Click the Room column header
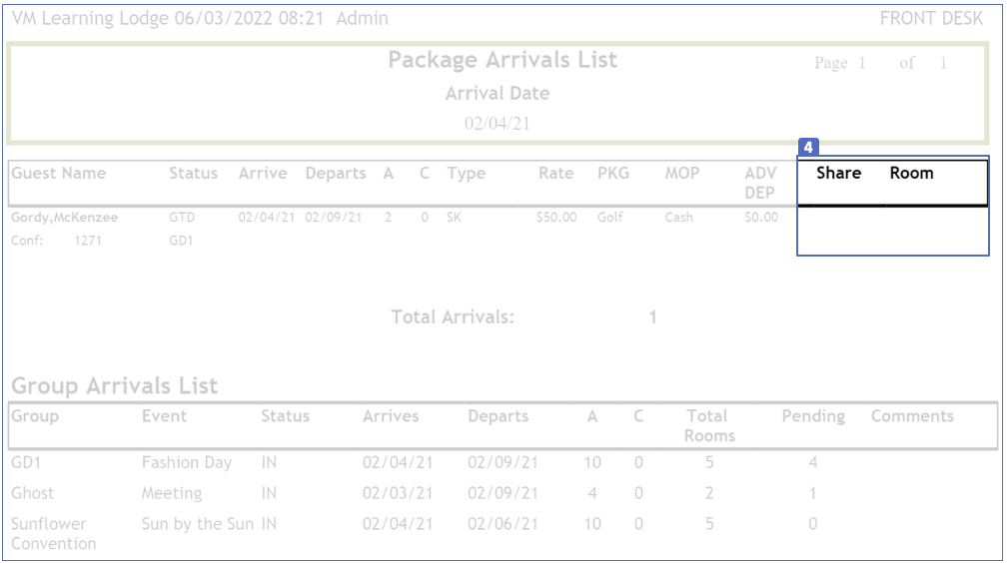Image resolution: width=1007 pixels, height=563 pixels. (x=911, y=173)
